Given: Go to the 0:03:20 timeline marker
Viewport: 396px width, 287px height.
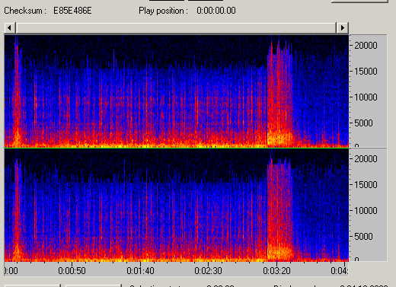Looking at the screenshot, I should pos(276,271).
